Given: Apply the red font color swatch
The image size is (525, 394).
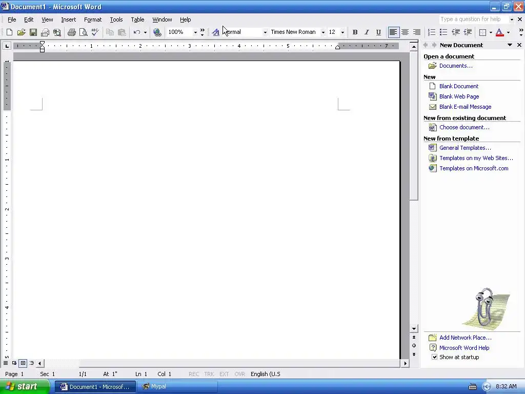Looking at the screenshot, I should point(499,32).
